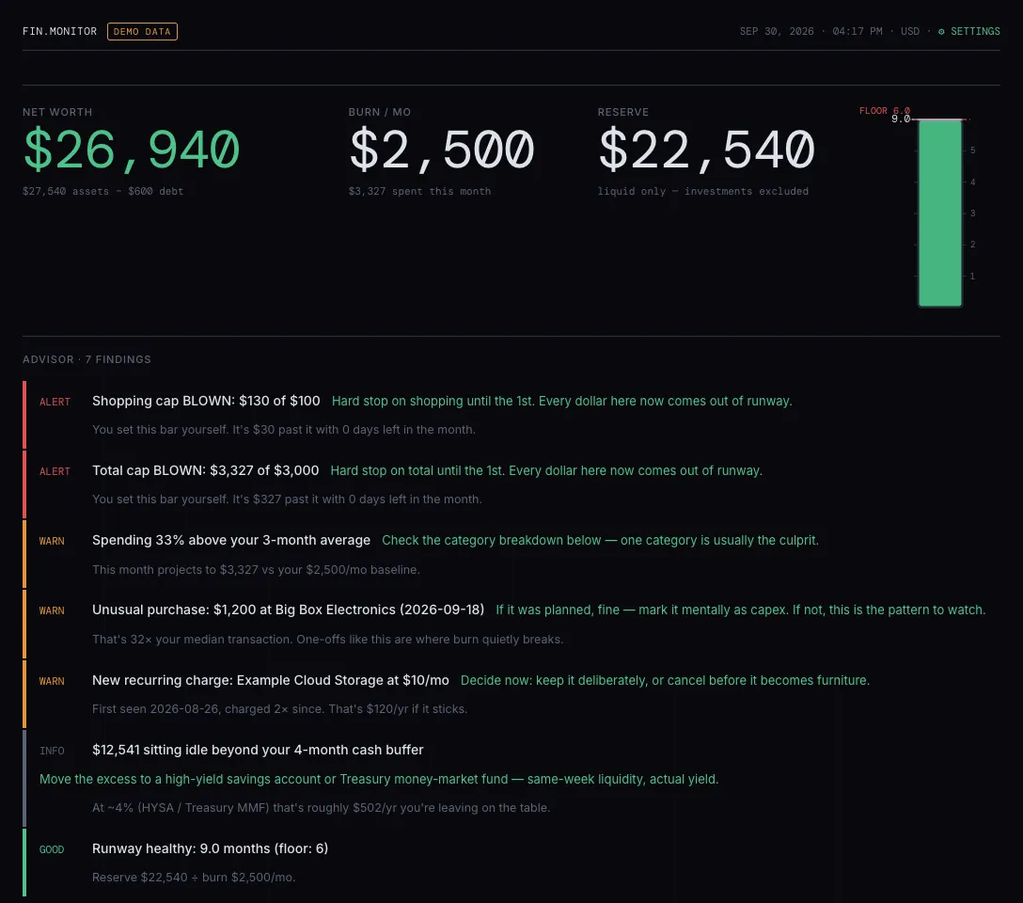Click 'It's $30 past it' detail line
This screenshot has height=903, width=1023.
[284, 430]
